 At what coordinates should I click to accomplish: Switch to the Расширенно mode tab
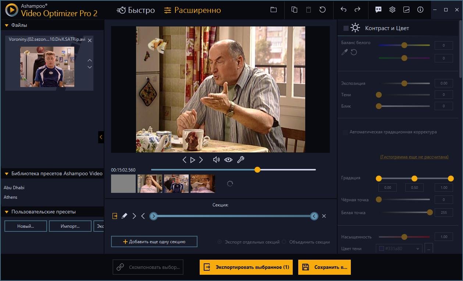click(192, 10)
